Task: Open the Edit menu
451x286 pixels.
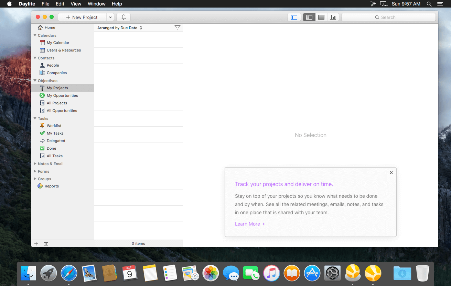Action: (60, 4)
